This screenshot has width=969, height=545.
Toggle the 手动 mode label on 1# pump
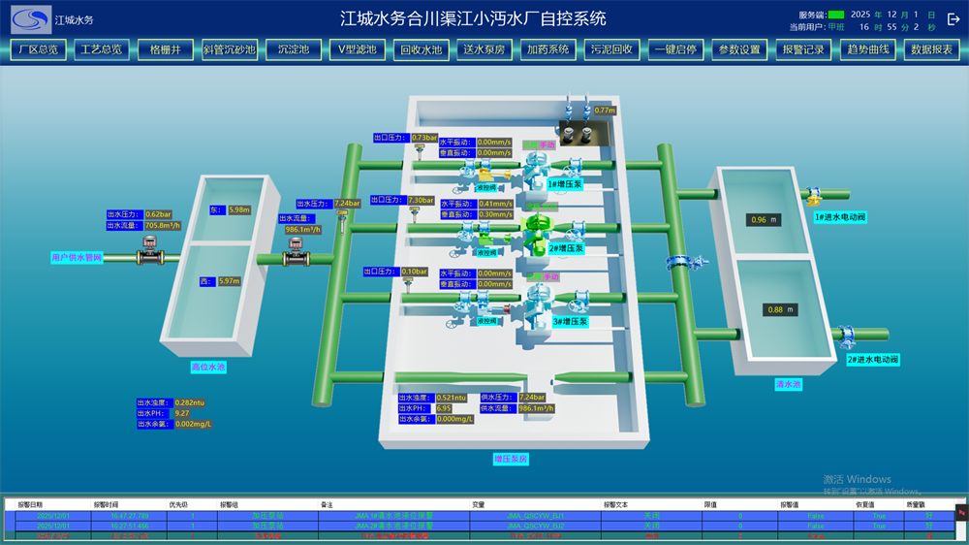coord(547,144)
